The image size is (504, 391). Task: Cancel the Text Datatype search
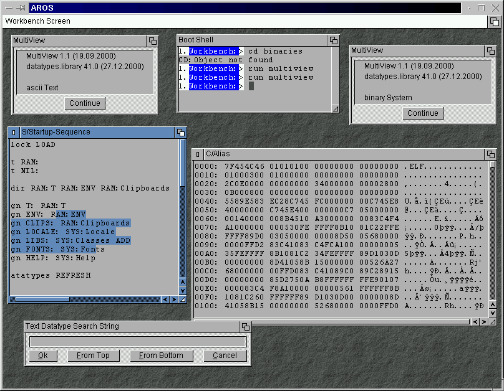tap(225, 356)
